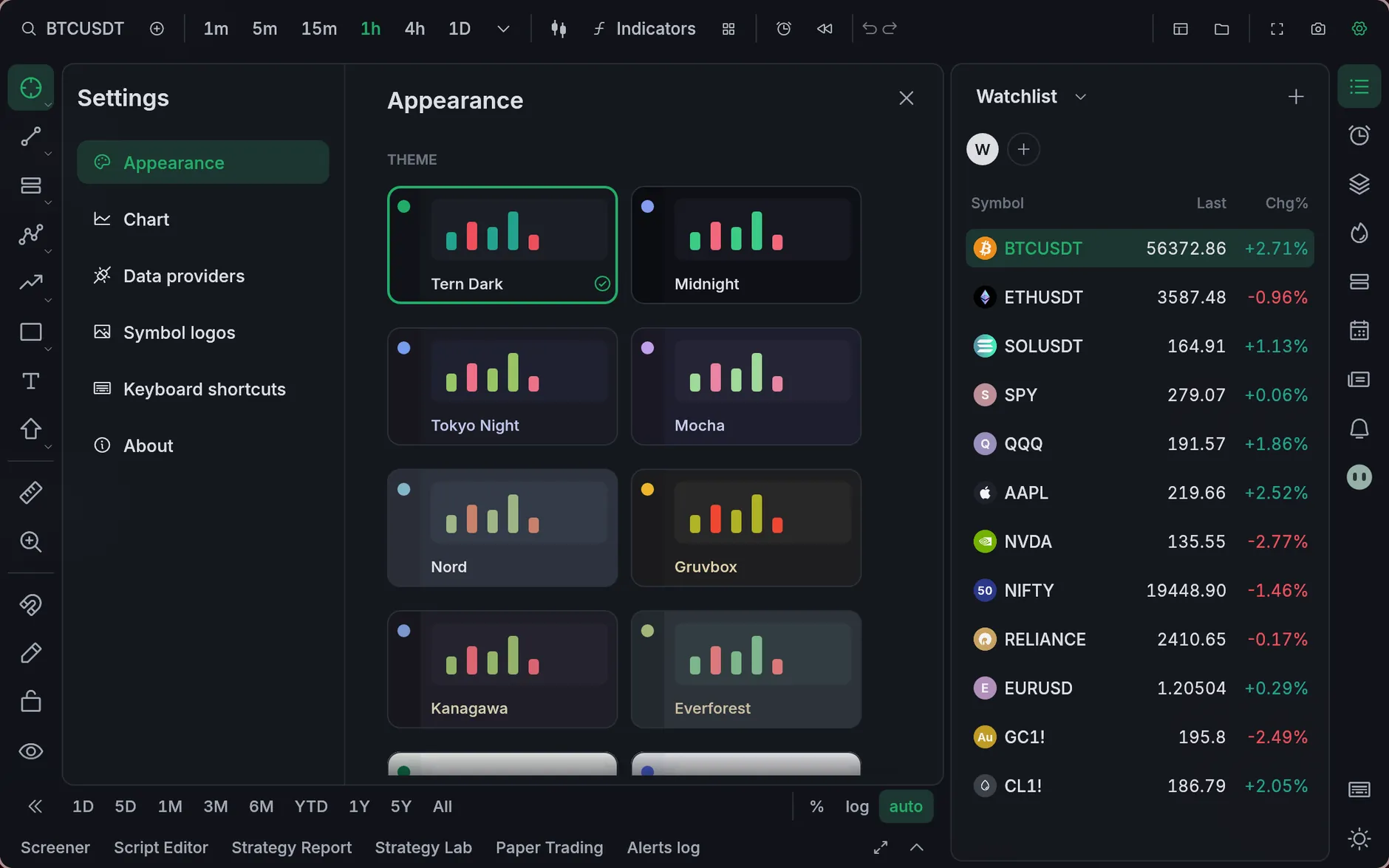
Task: Switch to the Strategy Lab tab
Action: 423,847
